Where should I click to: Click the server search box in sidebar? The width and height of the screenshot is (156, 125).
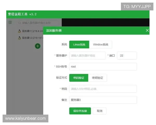(x=38, y=23)
